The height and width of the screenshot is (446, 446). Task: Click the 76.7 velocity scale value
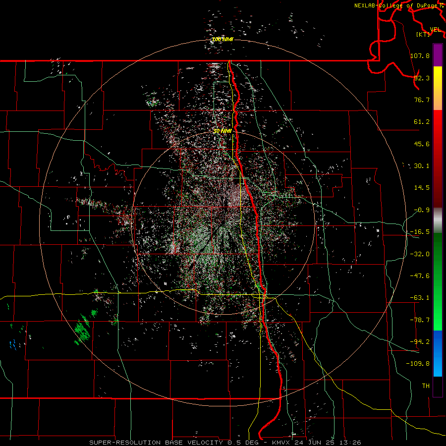click(x=422, y=100)
